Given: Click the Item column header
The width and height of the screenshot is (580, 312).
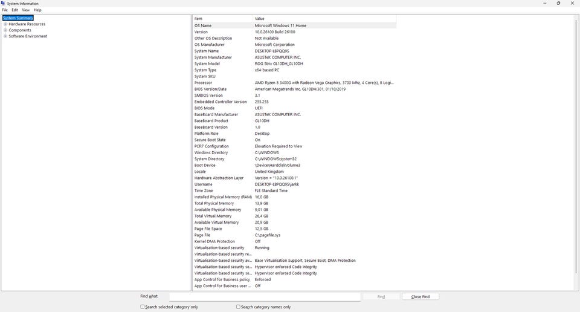Looking at the screenshot, I should point(223,19).
